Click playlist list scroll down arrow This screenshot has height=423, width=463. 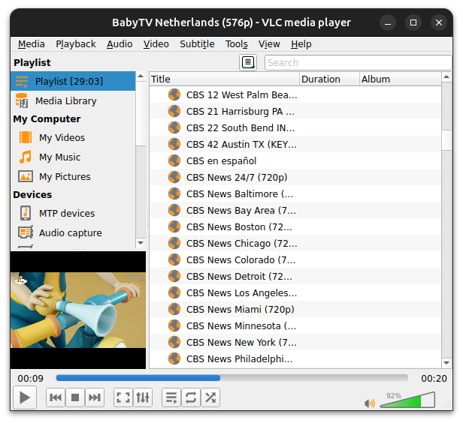tap(446, 363)
